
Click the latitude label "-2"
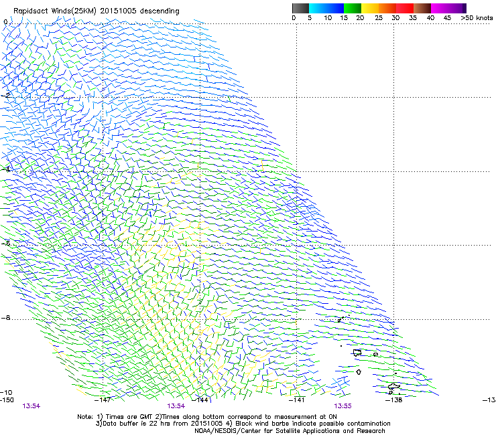5,96
